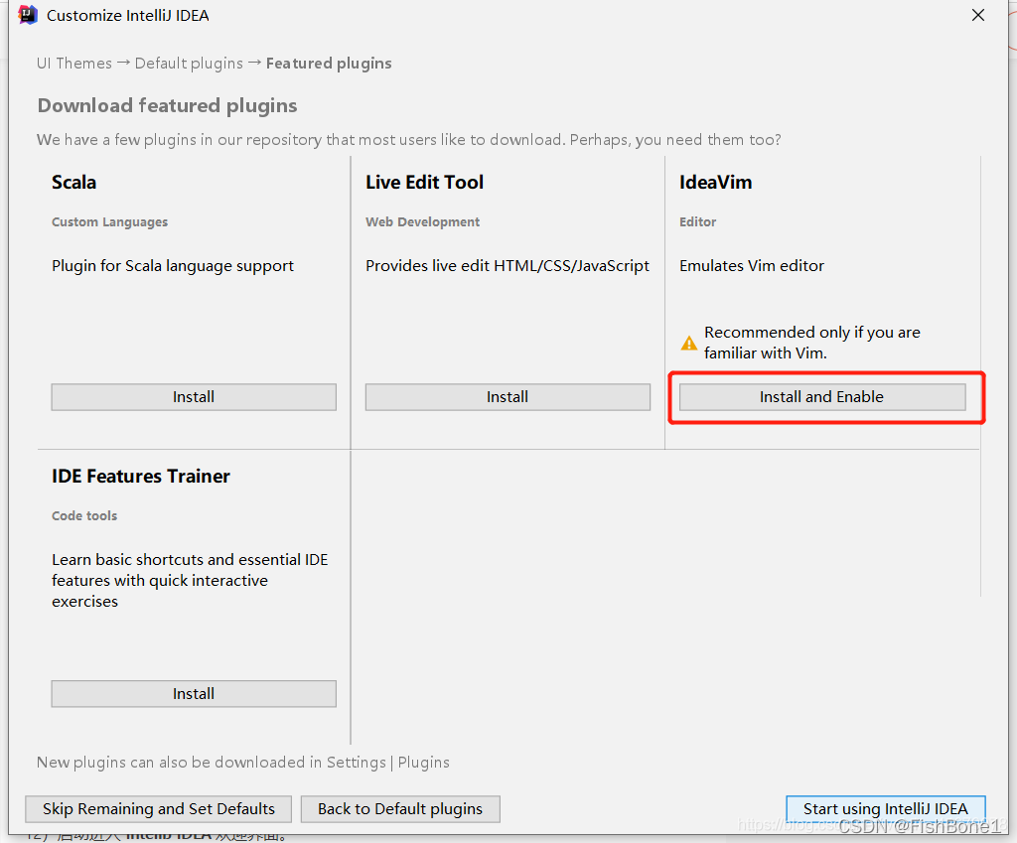The height and width of the screenshot is (843, 1017).
Task: Click 'Recommended only if you are familiar' warning text
Action: (x=812, y=343)
